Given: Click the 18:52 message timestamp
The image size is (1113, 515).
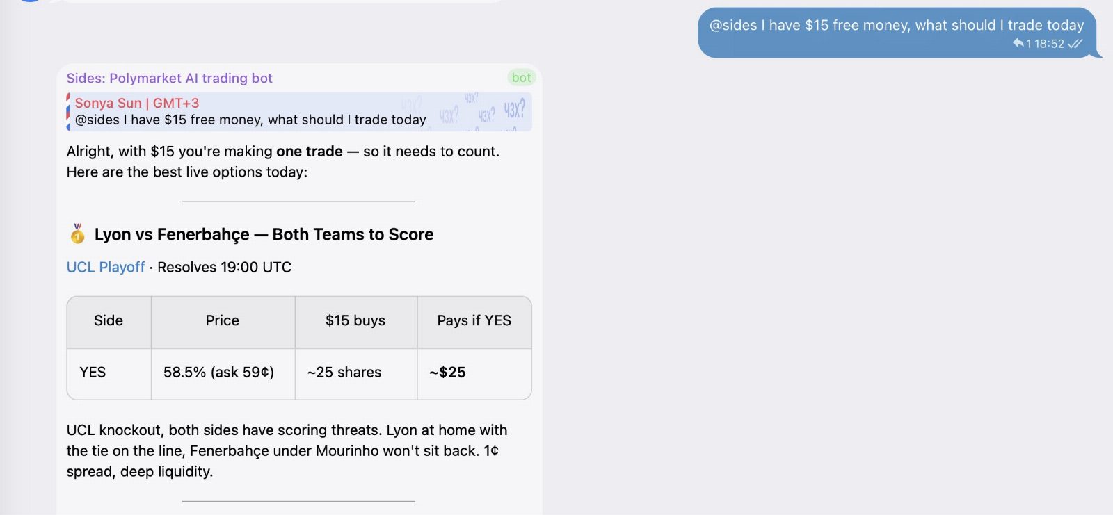Looking at the screenshot, I should point(1049,43).
